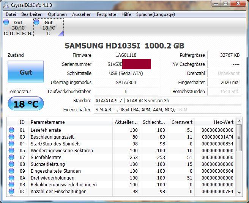
Task: Open the Datei menu
Action: [x=11, y=14]
